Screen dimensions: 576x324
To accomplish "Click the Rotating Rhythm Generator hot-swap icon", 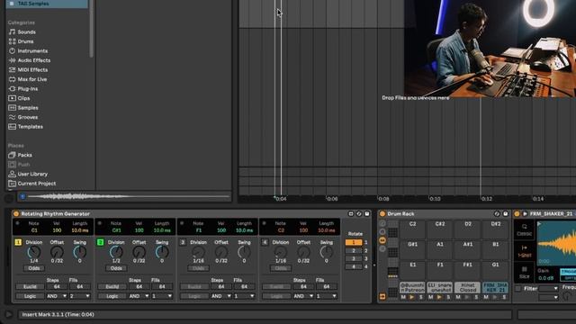I will pyautogui.click(x=359, y=214).
